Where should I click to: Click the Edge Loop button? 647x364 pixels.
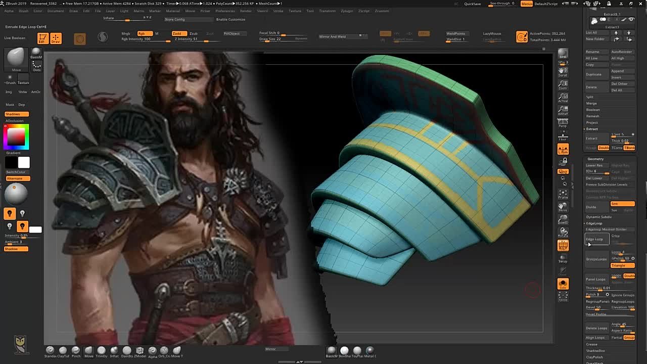pos(597,239)
